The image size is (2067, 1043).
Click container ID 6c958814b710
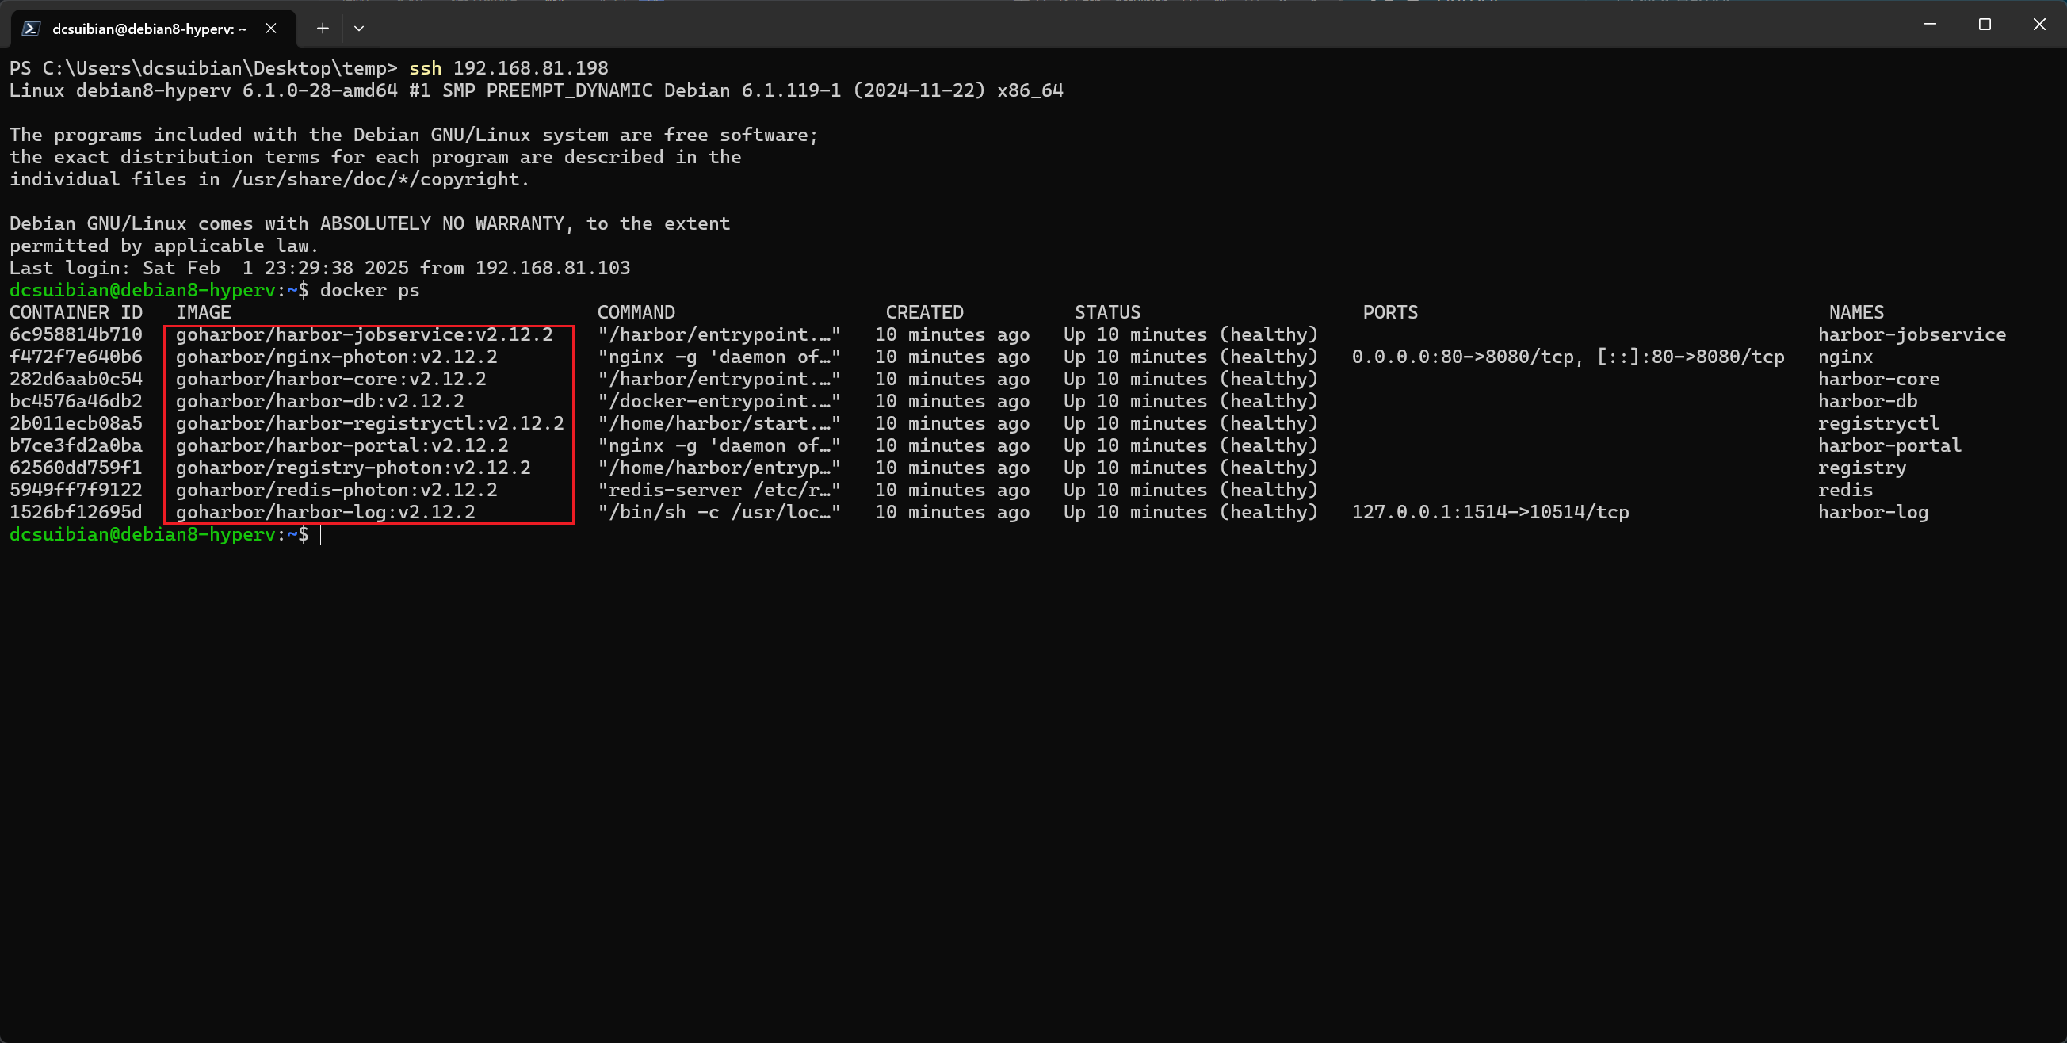coord(76,334)
